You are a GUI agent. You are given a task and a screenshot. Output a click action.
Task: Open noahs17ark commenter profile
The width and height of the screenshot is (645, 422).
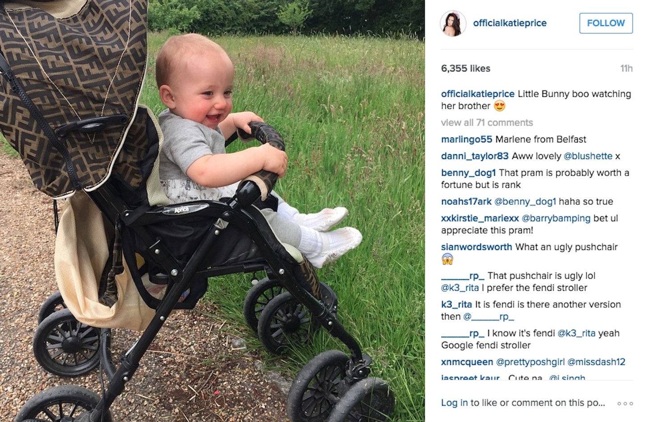pyautogui.click(x=466, y=202)
